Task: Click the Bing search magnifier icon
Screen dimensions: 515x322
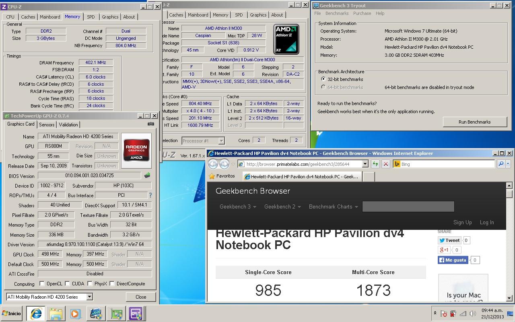Action: point(501,164)
